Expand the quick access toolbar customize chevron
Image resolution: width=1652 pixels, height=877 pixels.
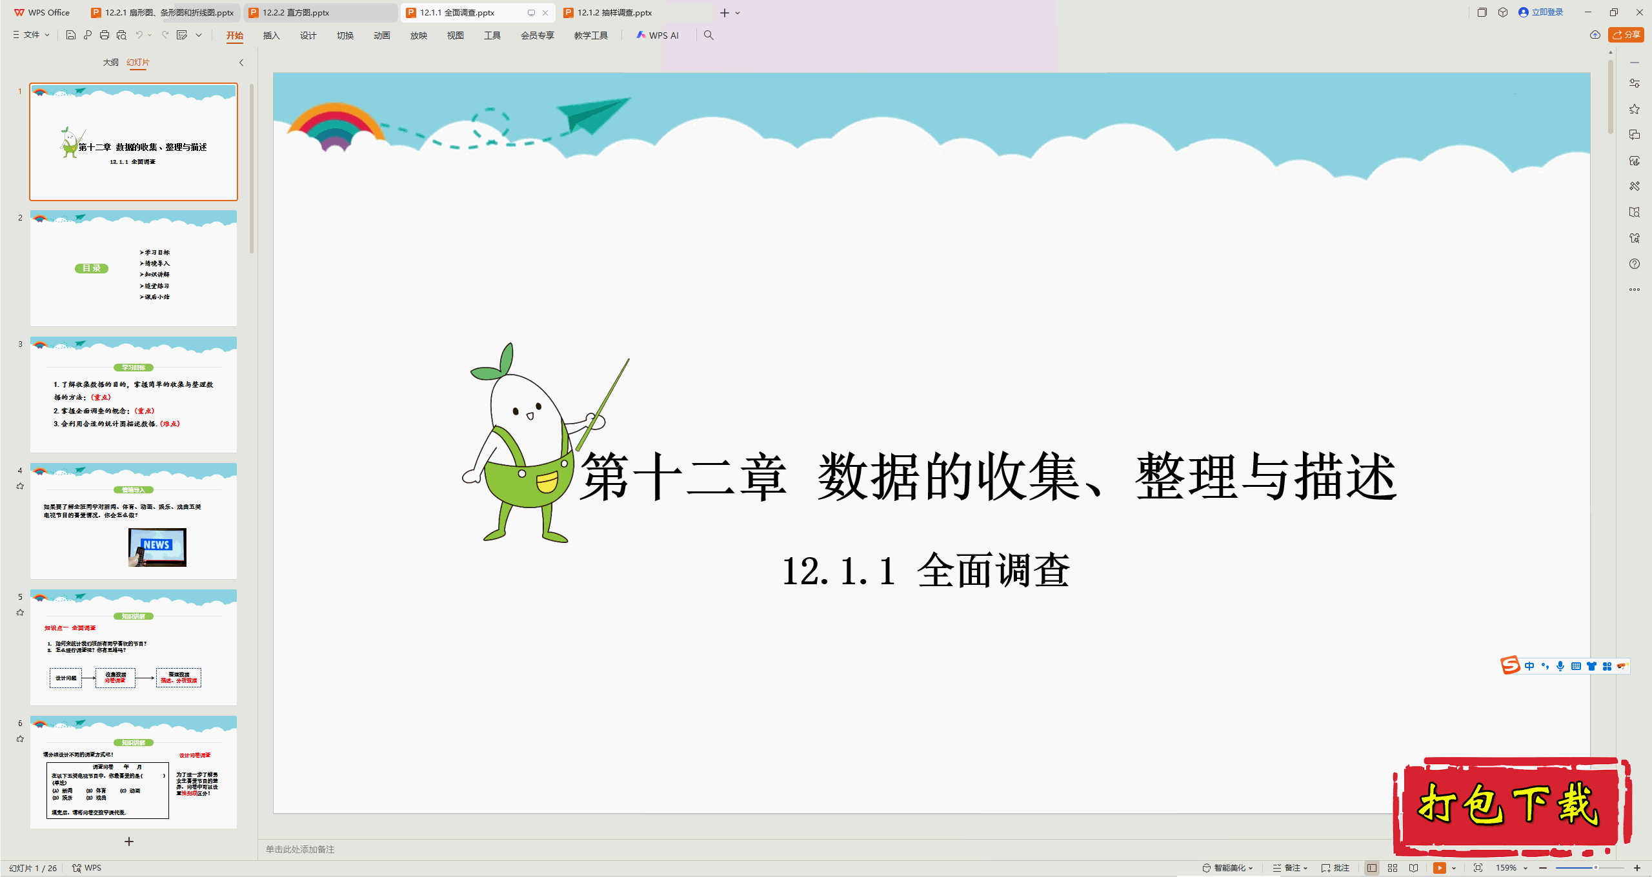pos(199,35)
